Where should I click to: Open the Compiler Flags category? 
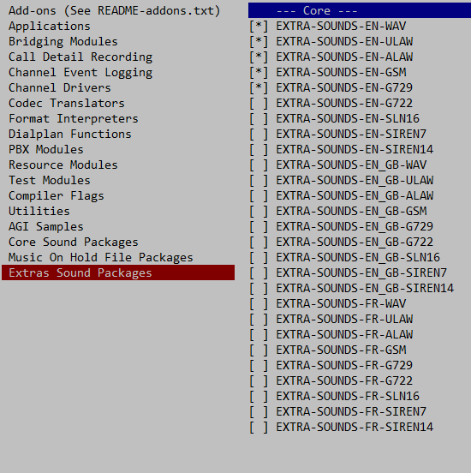pos(56,196)
